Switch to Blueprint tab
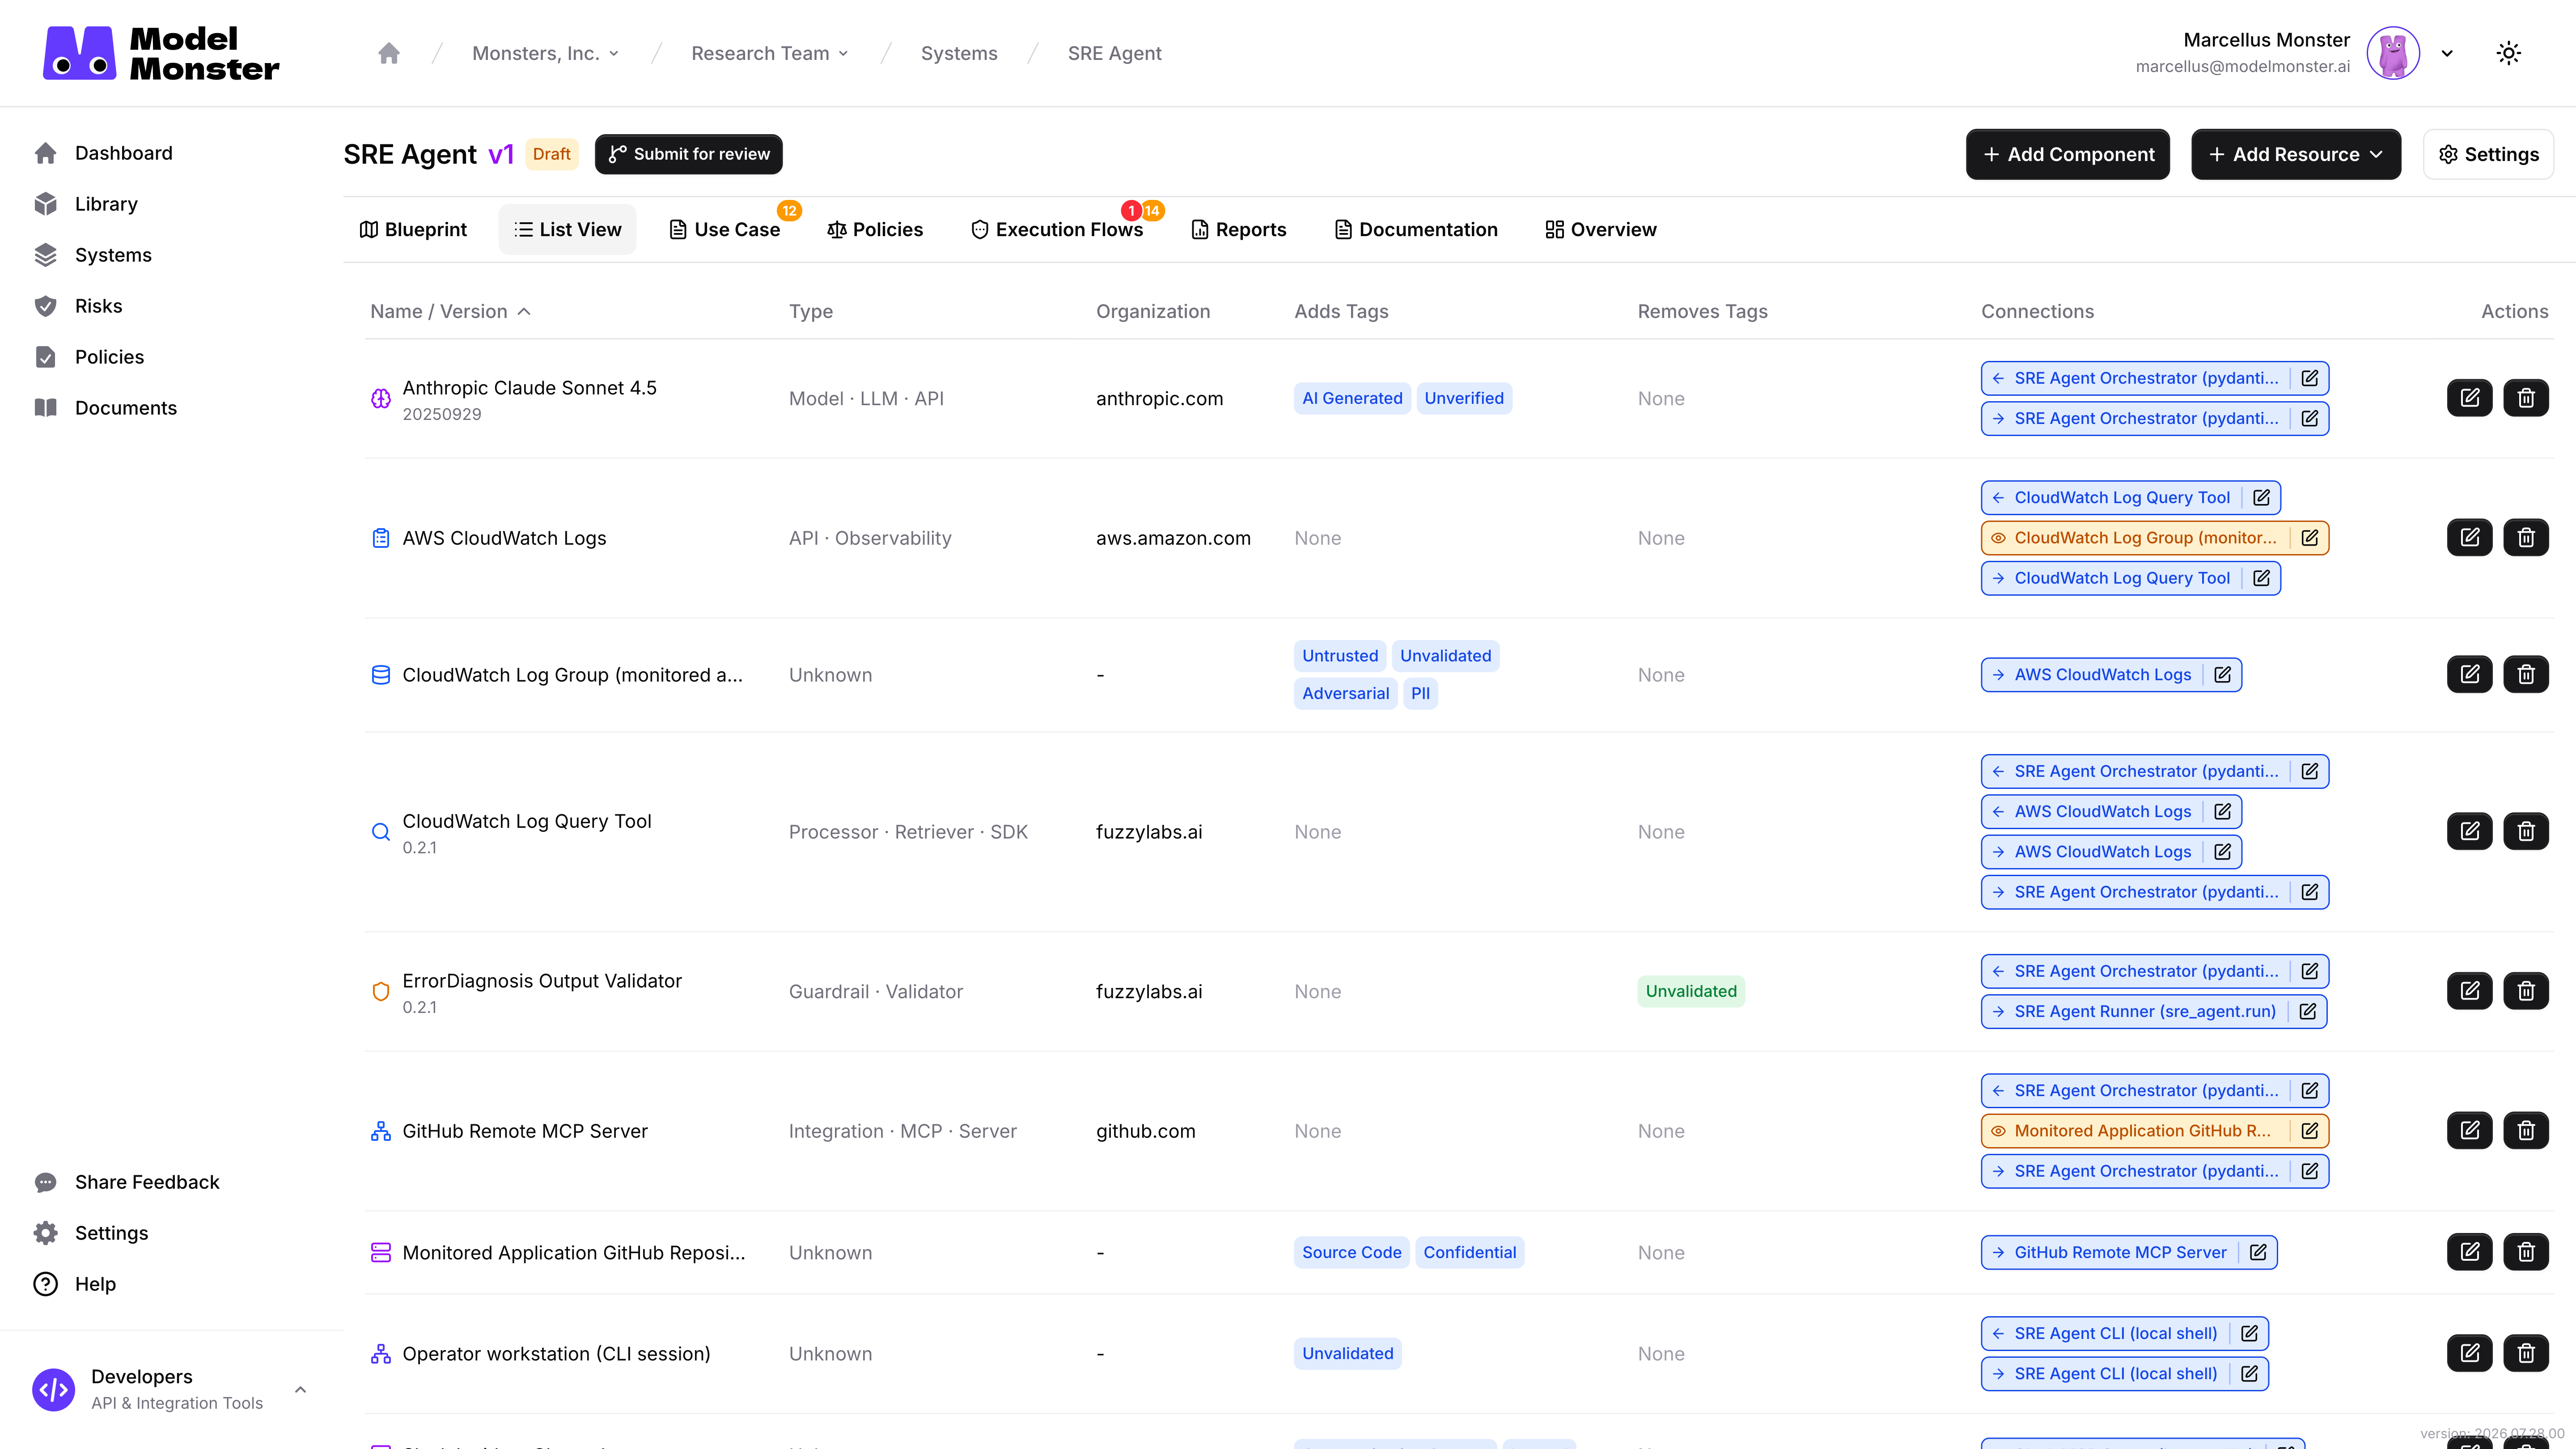Viewport: 2576px width, 1449px height. 413,229
